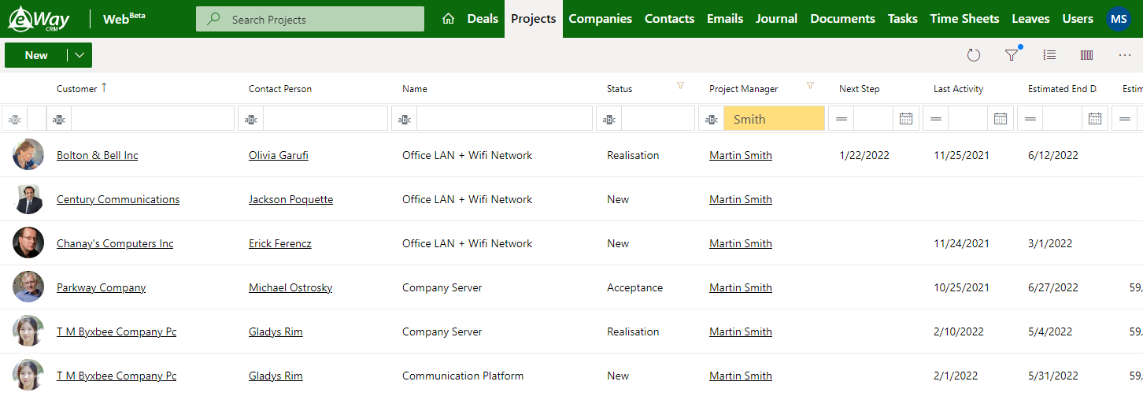
Task: Open Erick Ferencz contact link
Action: [x=280, y=243]
